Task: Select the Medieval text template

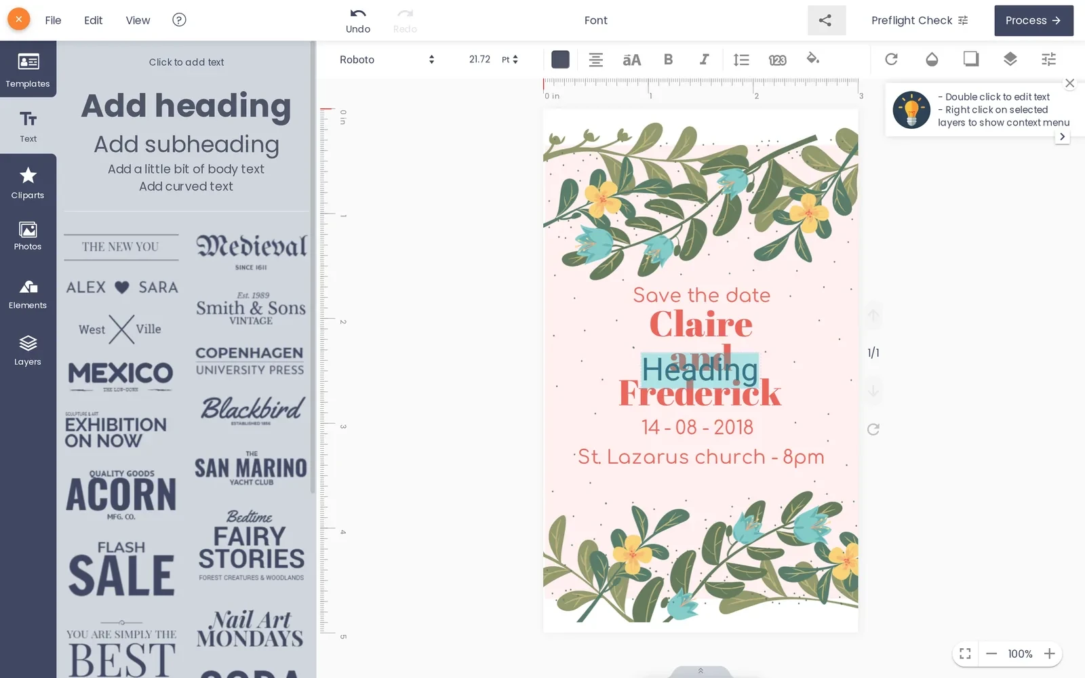Action: pyautogui.click(x=251, y=251)
